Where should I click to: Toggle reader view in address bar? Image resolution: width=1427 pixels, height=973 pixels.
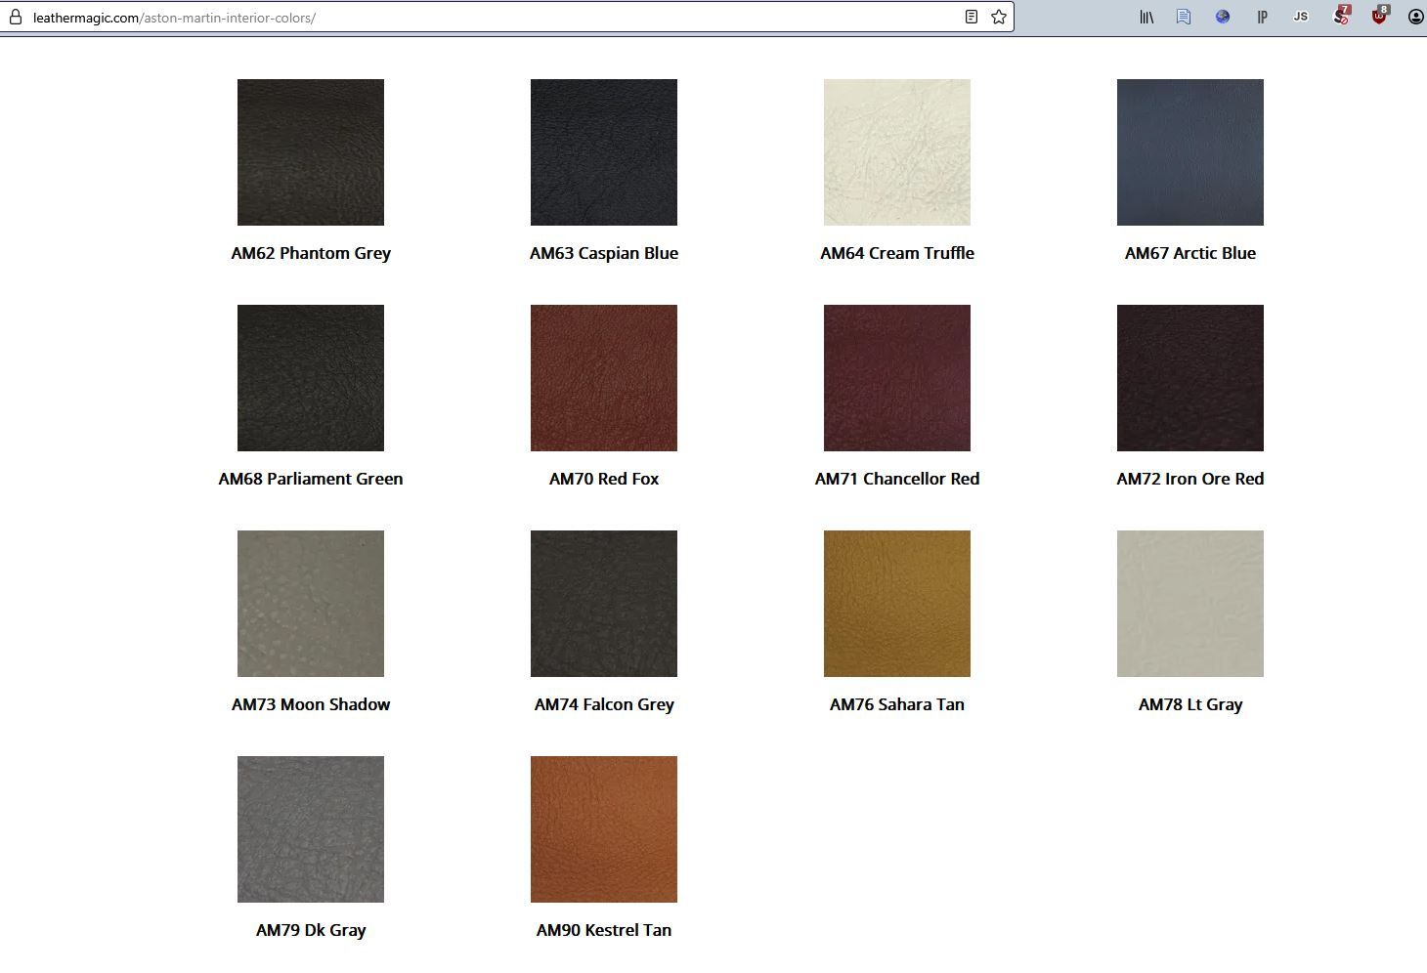pos(971,17)
